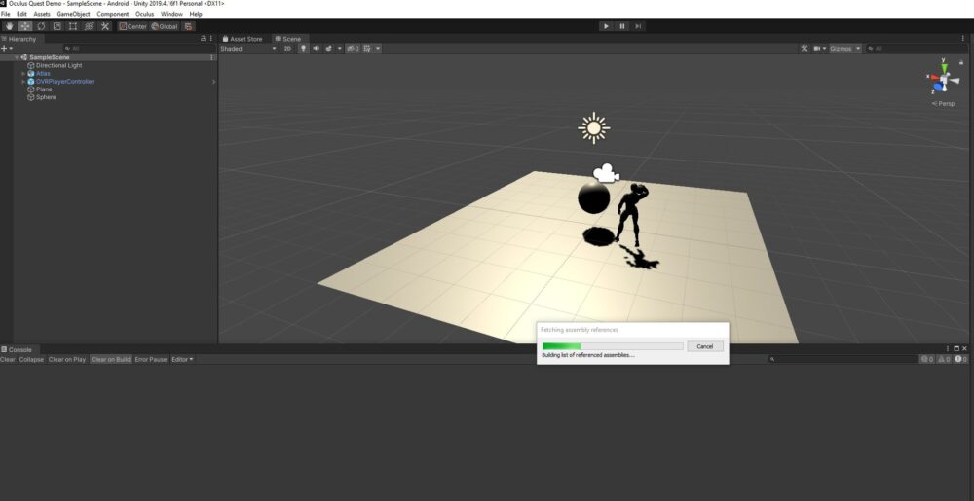This screenshot has height=501, width=974.
Task: Select the Rotate tool
Action: tap(41, 26)
